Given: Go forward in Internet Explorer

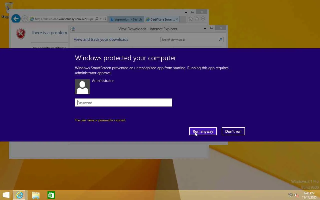Looking at the screenshot, I should [24, 19].
